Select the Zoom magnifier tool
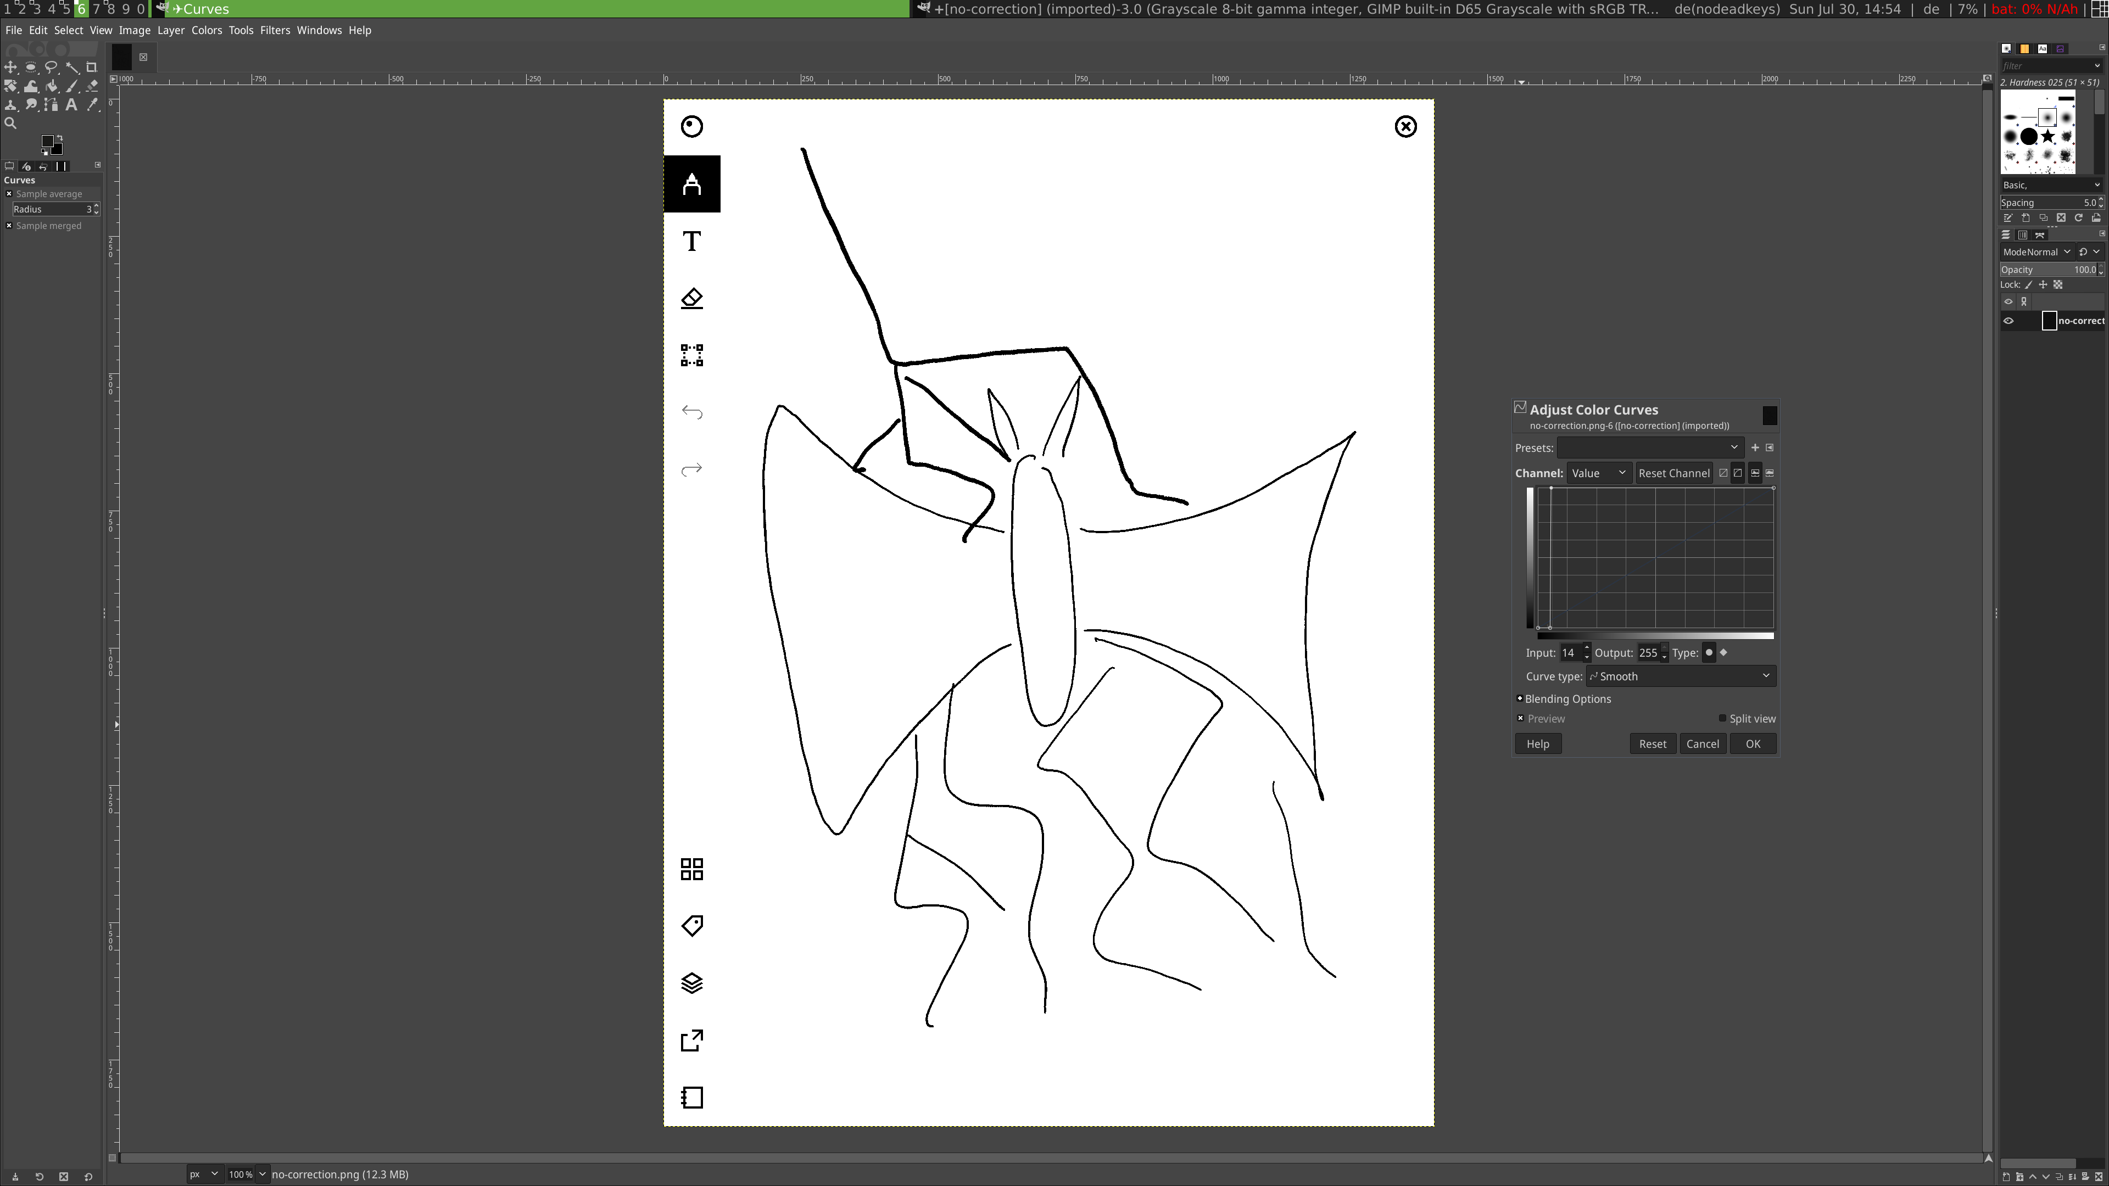2109x1186 pixels. pos(10,123)
